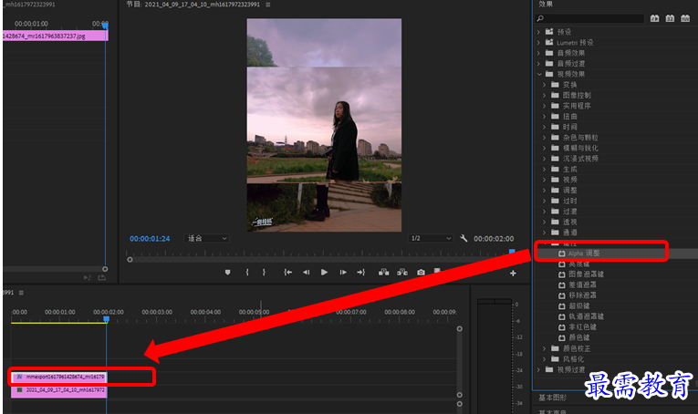Open the program monitor panel menu icon

[x=268, y=5]
